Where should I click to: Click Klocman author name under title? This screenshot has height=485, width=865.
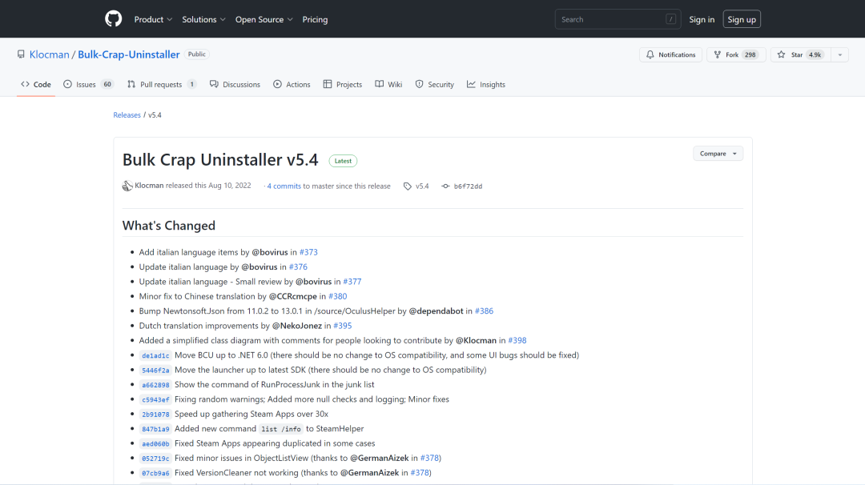[x=149, y=186]
